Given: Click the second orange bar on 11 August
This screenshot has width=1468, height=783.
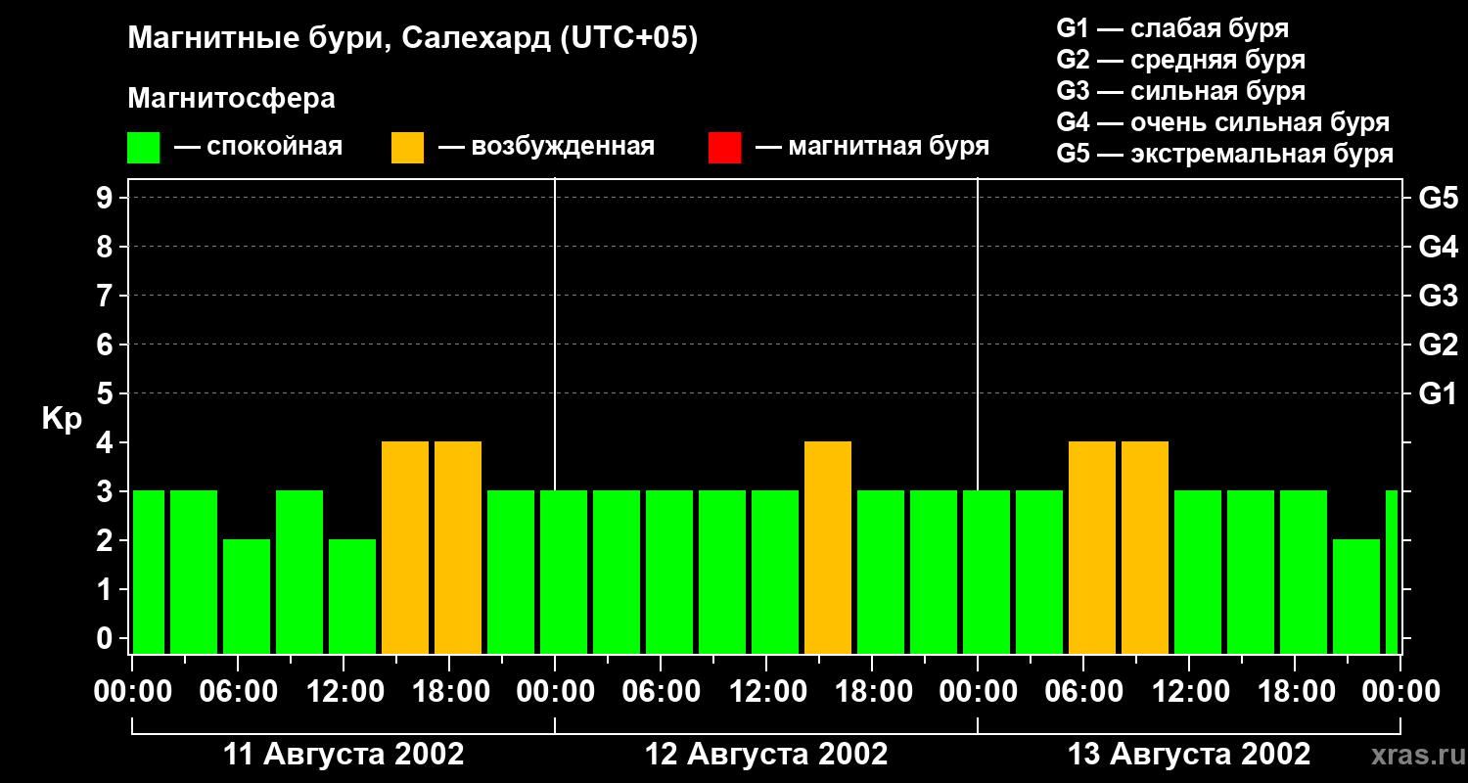Looking at the screenshot, I should (458, 548).
